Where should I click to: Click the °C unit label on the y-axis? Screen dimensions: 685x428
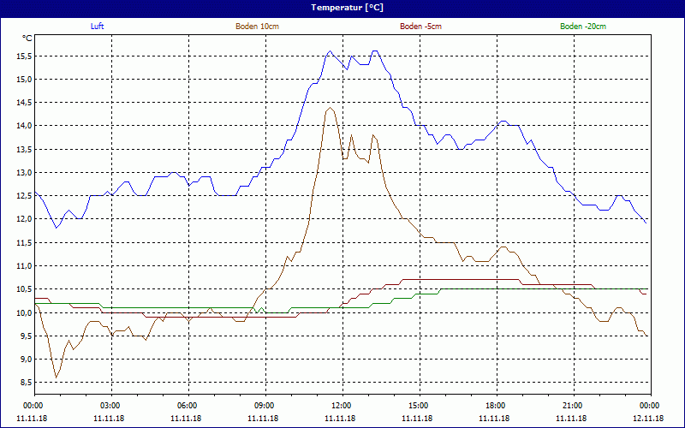click(x=27, y=39)
